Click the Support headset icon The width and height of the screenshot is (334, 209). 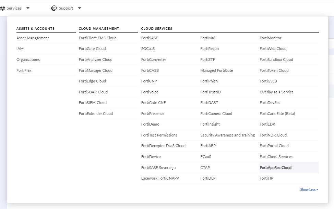coord(54,8)
